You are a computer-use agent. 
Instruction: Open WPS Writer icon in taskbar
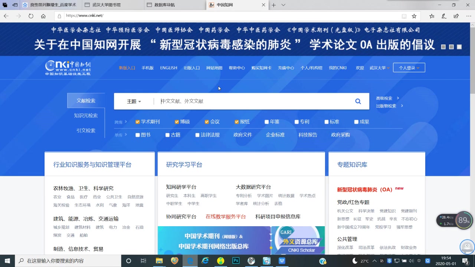pyautogui.click(x=282, y=261)
